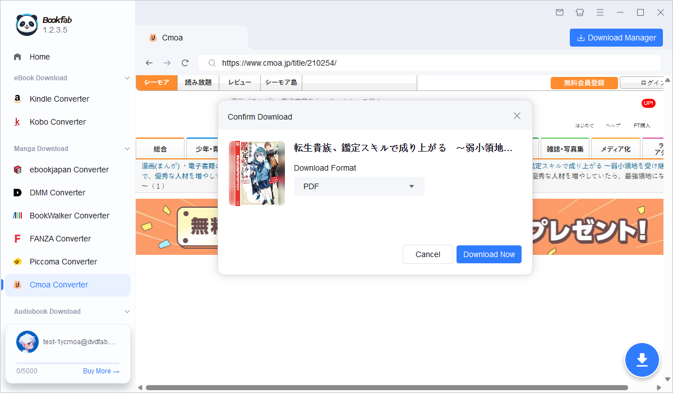Expand the Audiobook Download section

[127, 312]
